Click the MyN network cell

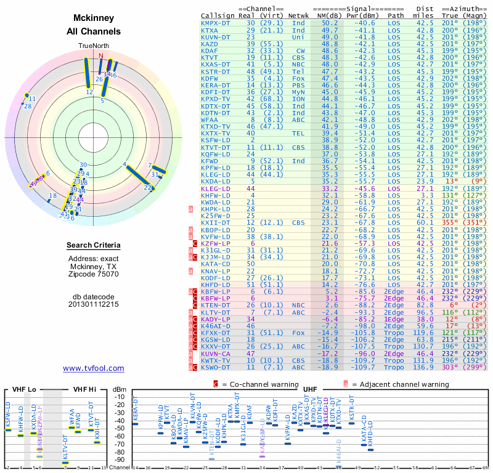298,92
